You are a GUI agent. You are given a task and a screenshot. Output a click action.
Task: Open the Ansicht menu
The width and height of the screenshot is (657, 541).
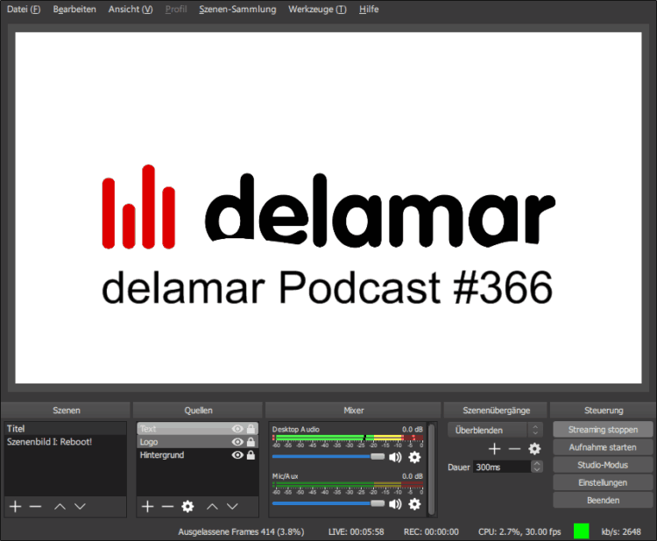tap(131, 10)
